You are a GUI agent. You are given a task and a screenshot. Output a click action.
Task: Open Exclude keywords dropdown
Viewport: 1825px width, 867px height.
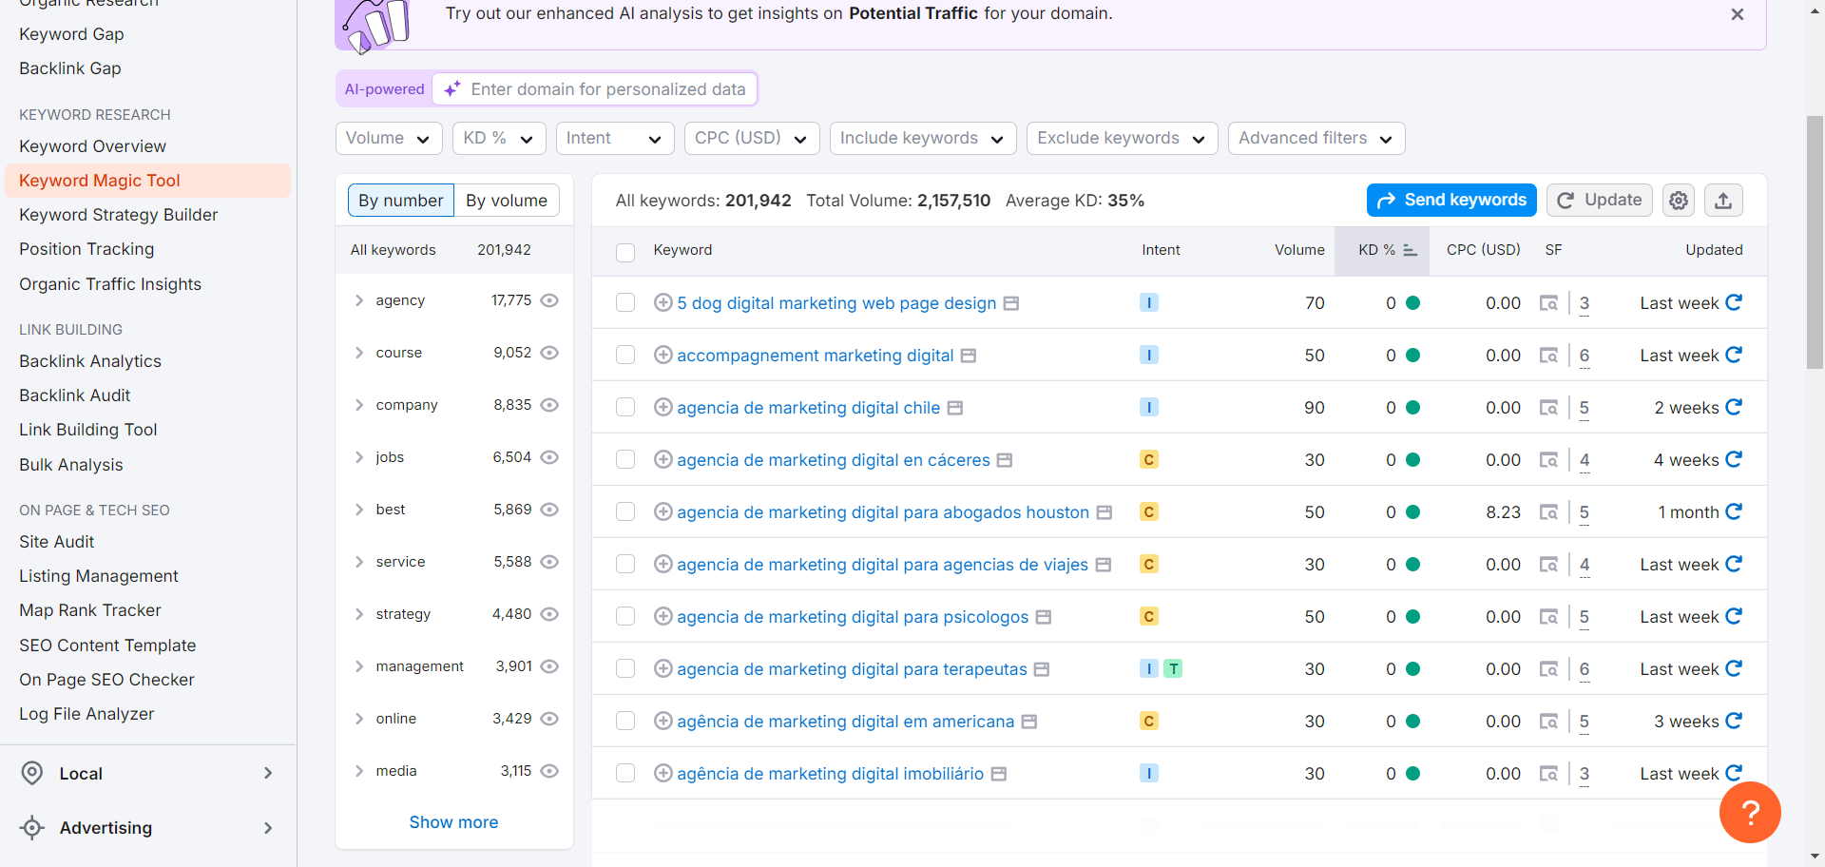[x=1122, y=138]
